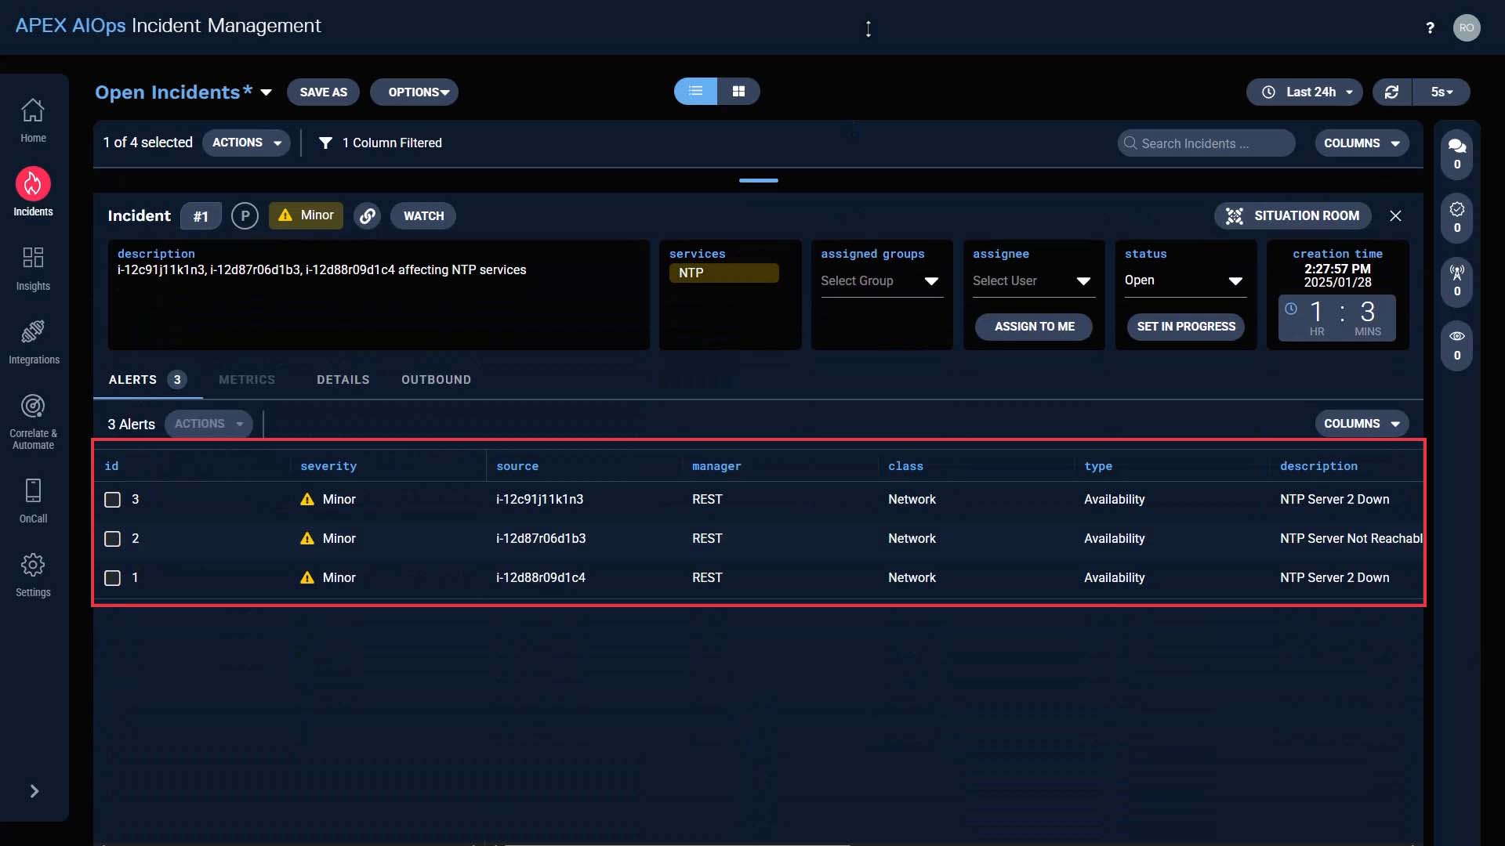Viewport: 1505px width, 846px height.
Task: Click SET IN PROGRESS
Action: 1186,327
